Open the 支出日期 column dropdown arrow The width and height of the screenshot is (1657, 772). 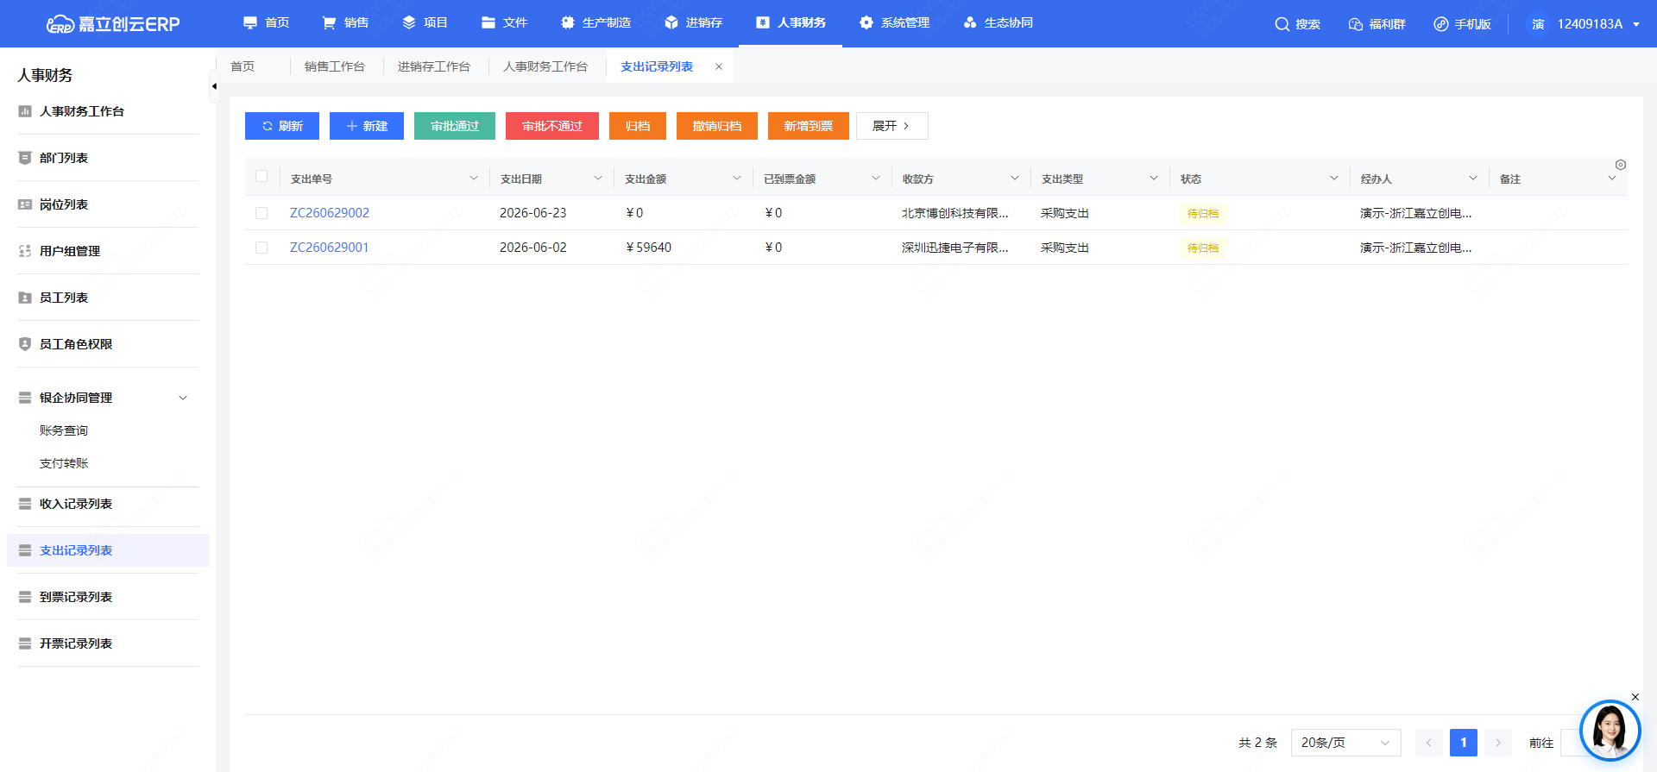(x=598, y=179)
